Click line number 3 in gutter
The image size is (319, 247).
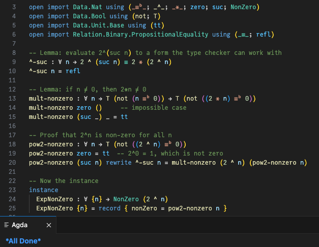coord(14,7)
